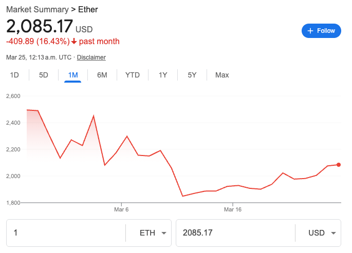This screenshot has height=253, width=352.
Task: Expand the ETH currency selector
Action: pos(149,233)
